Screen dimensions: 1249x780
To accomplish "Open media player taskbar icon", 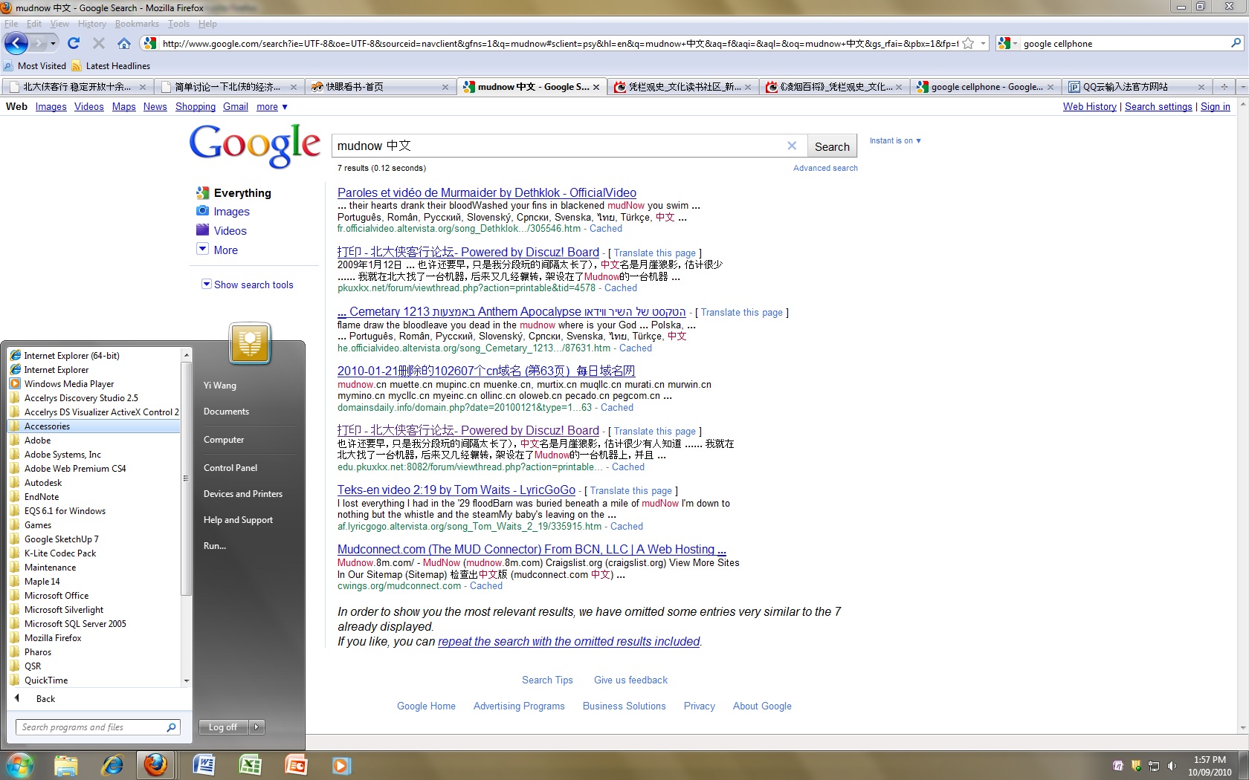I will tap(341, 765).
